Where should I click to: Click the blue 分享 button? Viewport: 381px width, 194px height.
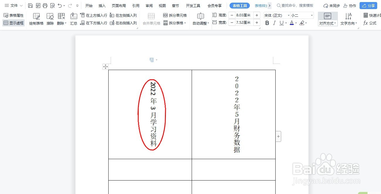coord(368,6)
